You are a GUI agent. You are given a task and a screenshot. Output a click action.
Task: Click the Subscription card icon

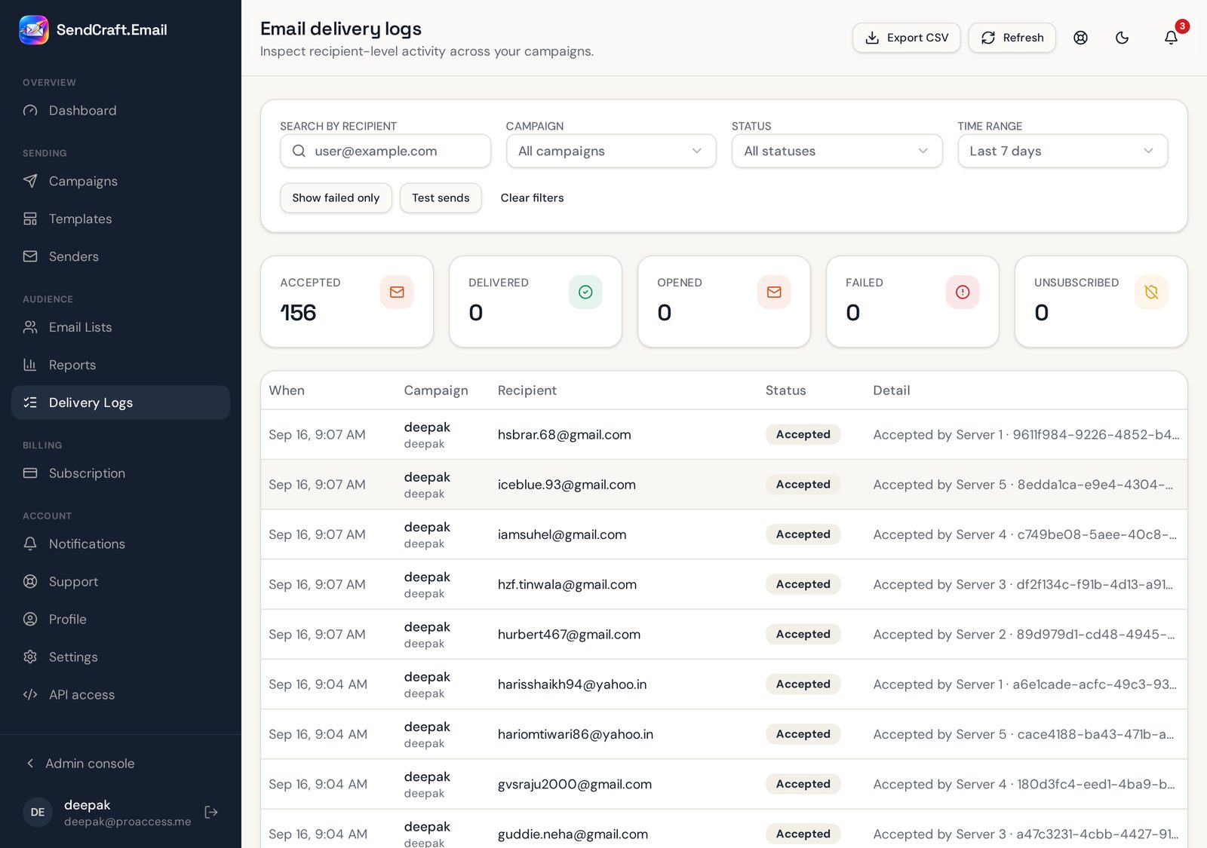[30, 473]
